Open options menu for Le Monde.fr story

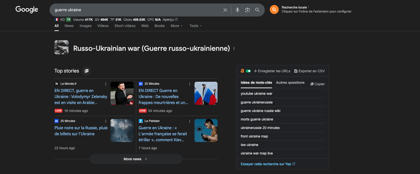point(106,84)
